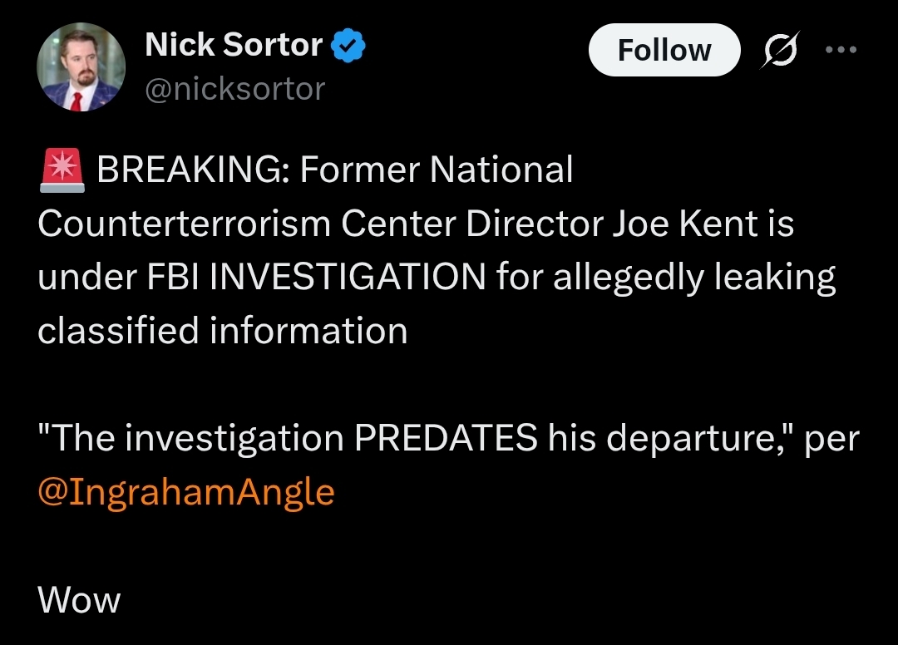Click the word "Wow" at the bottom
Viewport: 898px width, 645px height.
pos(79,599)
